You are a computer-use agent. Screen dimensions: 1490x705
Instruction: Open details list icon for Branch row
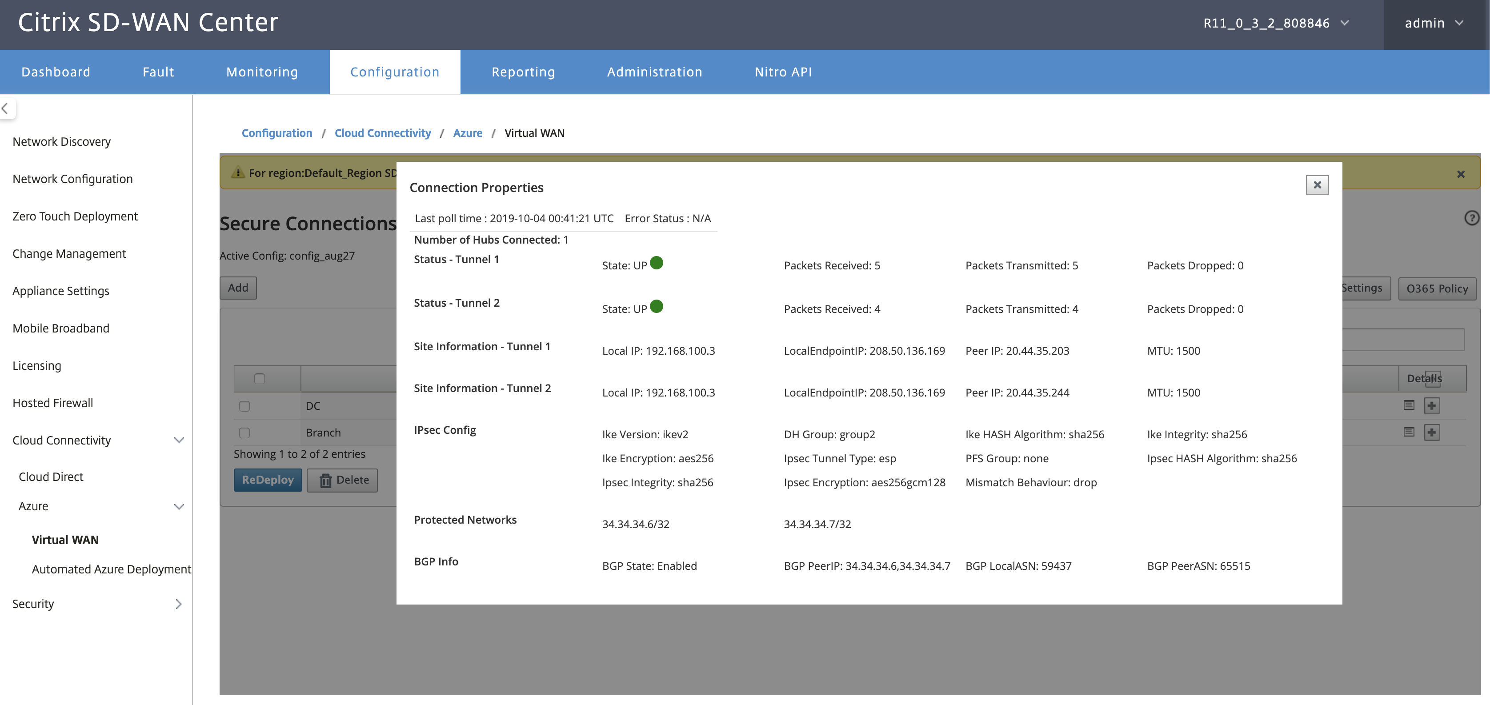click(x=1409, y=432)
